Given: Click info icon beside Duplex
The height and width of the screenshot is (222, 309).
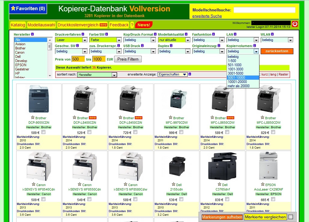Looking at the screenshot, I should pos(171,46).
